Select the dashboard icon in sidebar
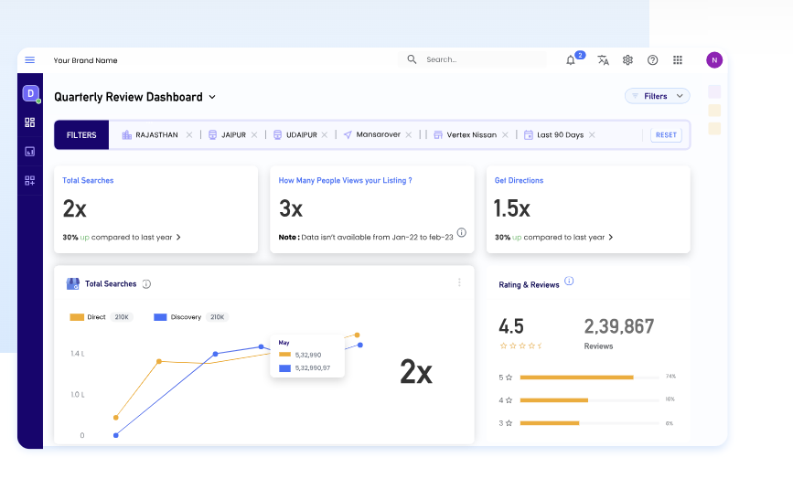Screen dimensions: 793x500 click(29, 122)
